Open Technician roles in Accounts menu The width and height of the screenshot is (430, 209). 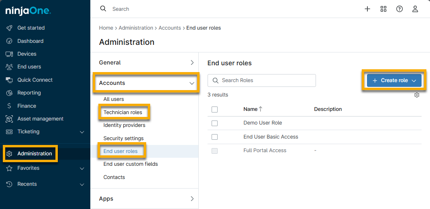[123, 112]
